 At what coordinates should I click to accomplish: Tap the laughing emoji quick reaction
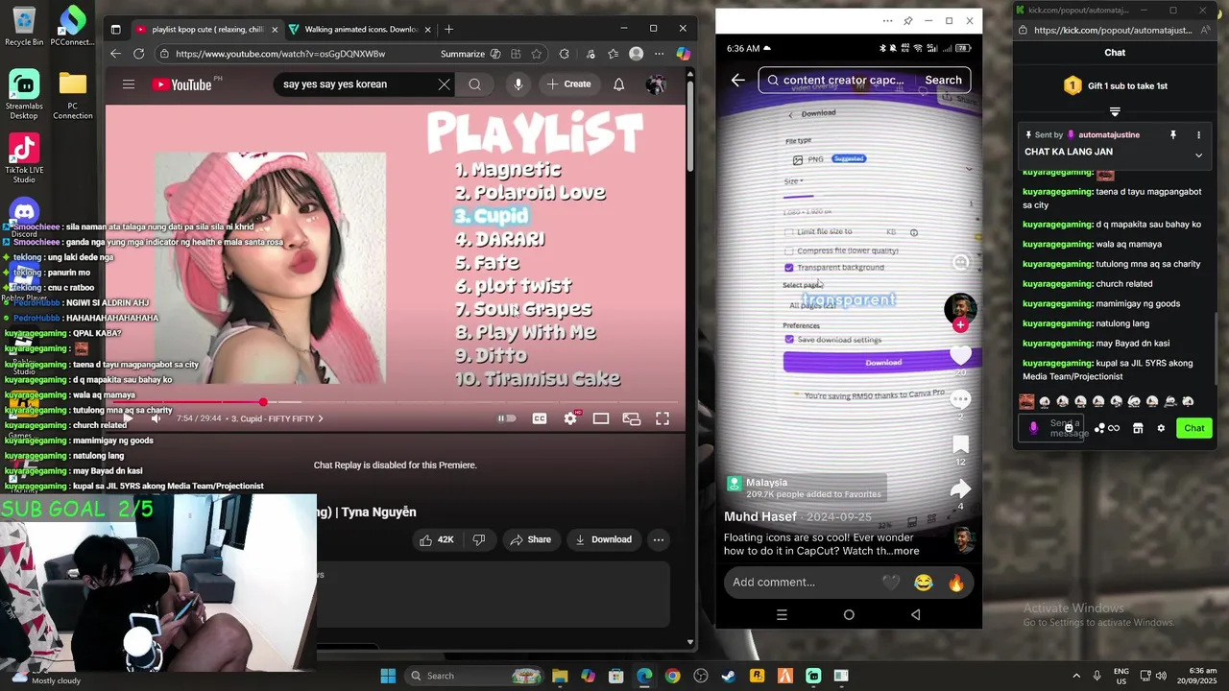click(923, 583)
